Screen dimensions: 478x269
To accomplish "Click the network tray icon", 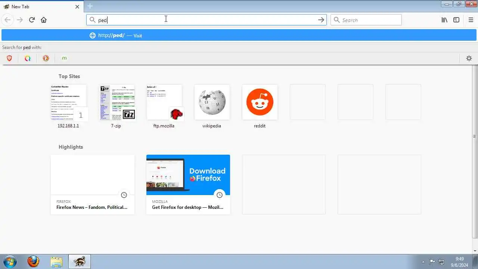I will (441, 262).
